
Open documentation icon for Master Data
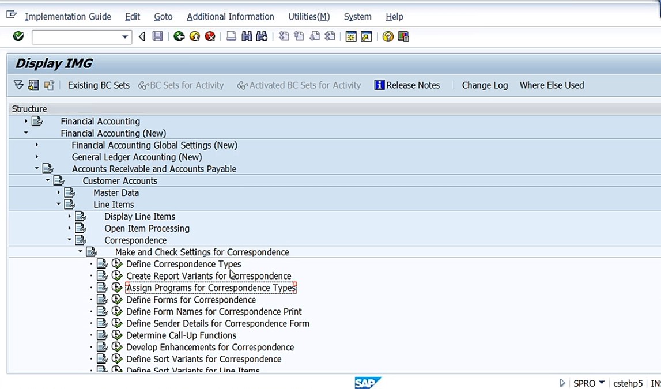[x=70, y=192]
